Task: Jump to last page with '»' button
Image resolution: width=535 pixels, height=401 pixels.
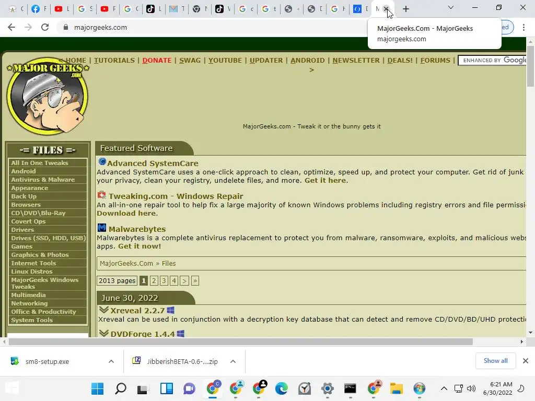Action: tap(195, 280)
